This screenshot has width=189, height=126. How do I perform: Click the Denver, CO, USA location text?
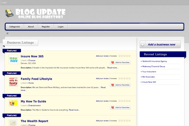point(28,63)
